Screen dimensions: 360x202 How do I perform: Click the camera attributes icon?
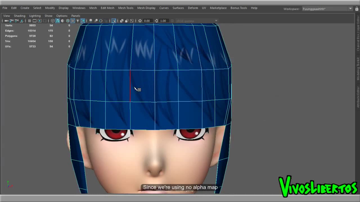coord(16,21)
